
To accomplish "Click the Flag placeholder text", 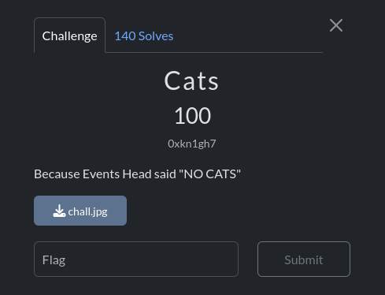I will coord(54,260).
